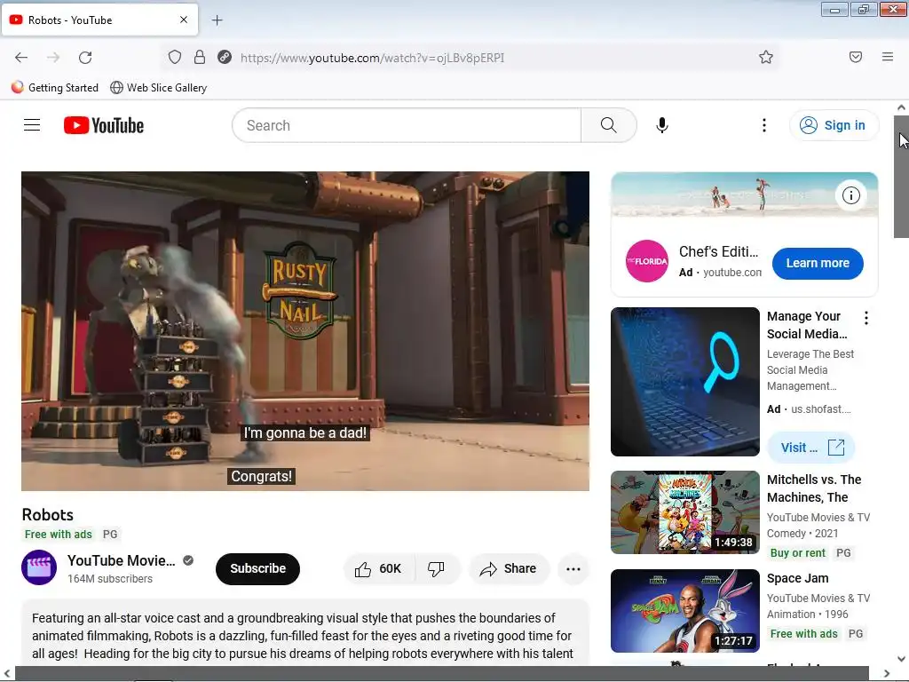Image resolution: width=909 pixels, height=682 pixels.
Task: Click the YouTube search field
Action: tap(407, 125)
